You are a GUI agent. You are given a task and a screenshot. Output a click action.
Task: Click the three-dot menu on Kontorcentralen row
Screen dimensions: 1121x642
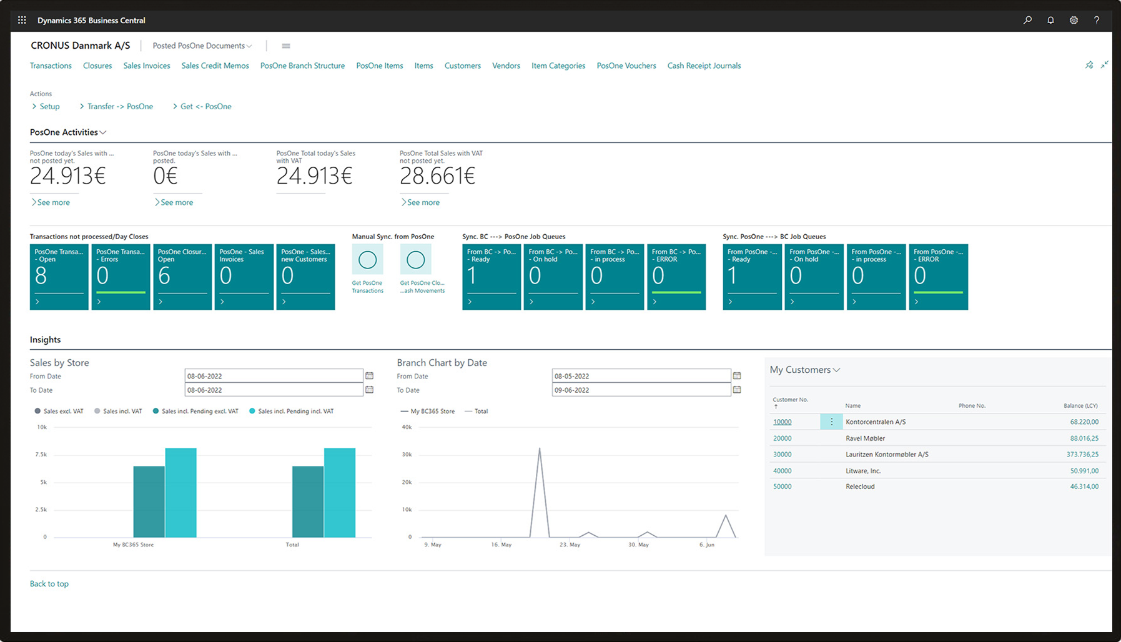coord(831,422)
